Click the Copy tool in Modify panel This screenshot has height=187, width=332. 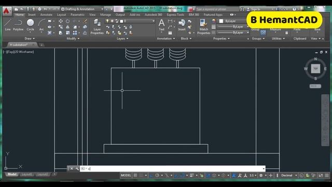61,27
